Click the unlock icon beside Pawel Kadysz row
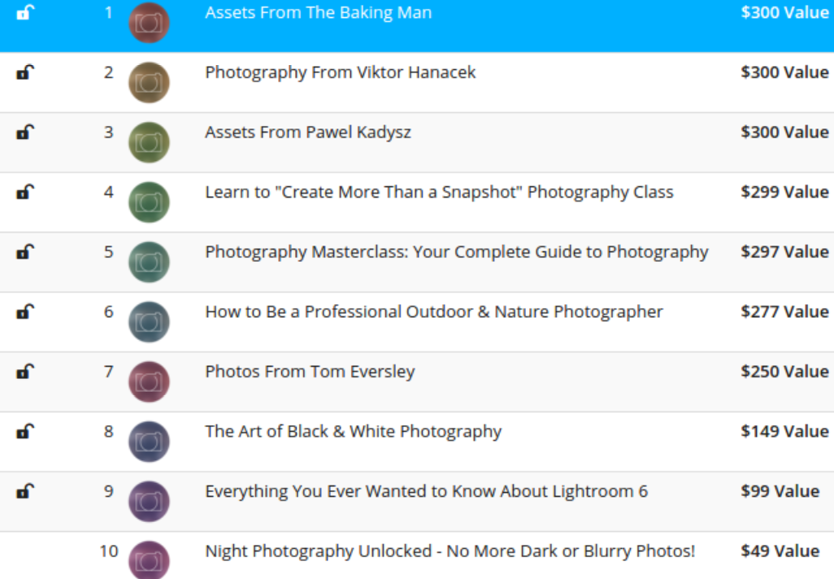The height and width of the screenshot is (579, 834). 26,133
